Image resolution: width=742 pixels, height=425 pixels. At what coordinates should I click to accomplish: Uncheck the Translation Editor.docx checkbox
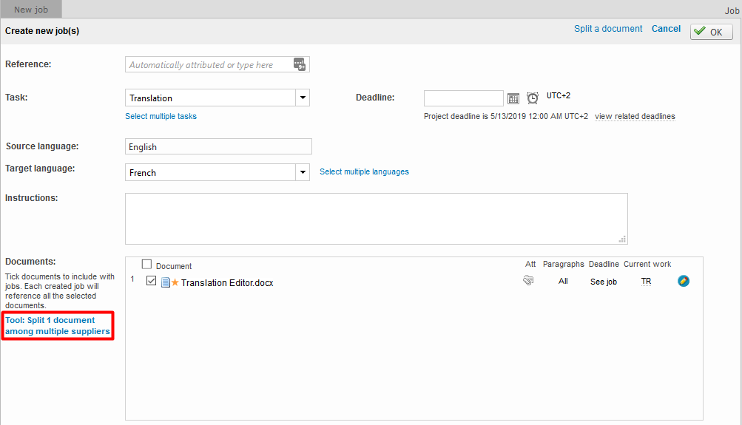[151, 282]
